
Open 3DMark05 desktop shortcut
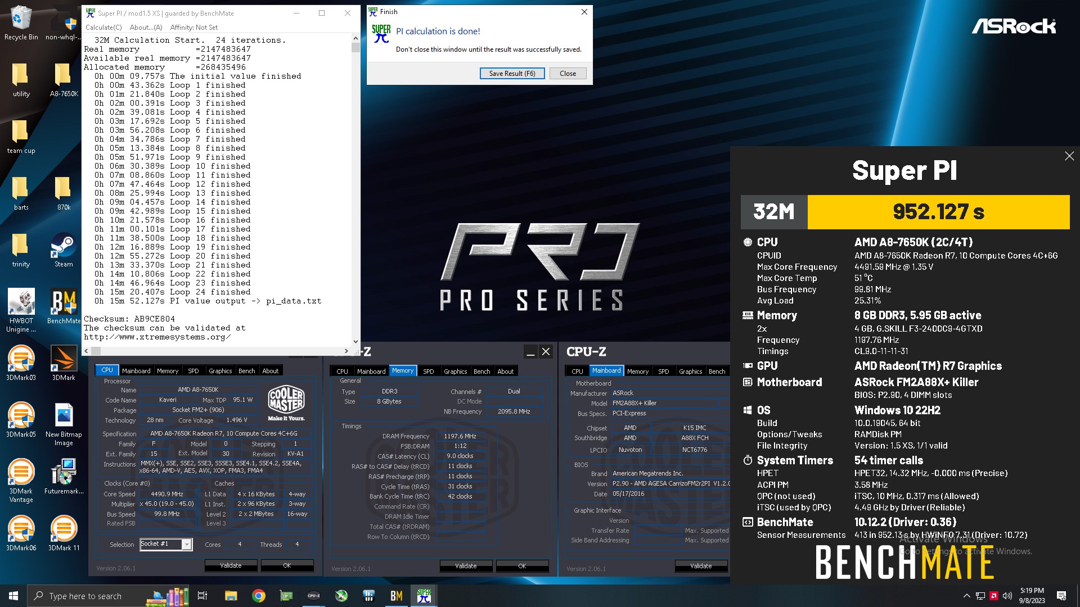tap(21, 420)
